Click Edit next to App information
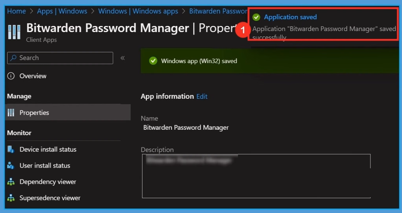 tap(202, 97)
